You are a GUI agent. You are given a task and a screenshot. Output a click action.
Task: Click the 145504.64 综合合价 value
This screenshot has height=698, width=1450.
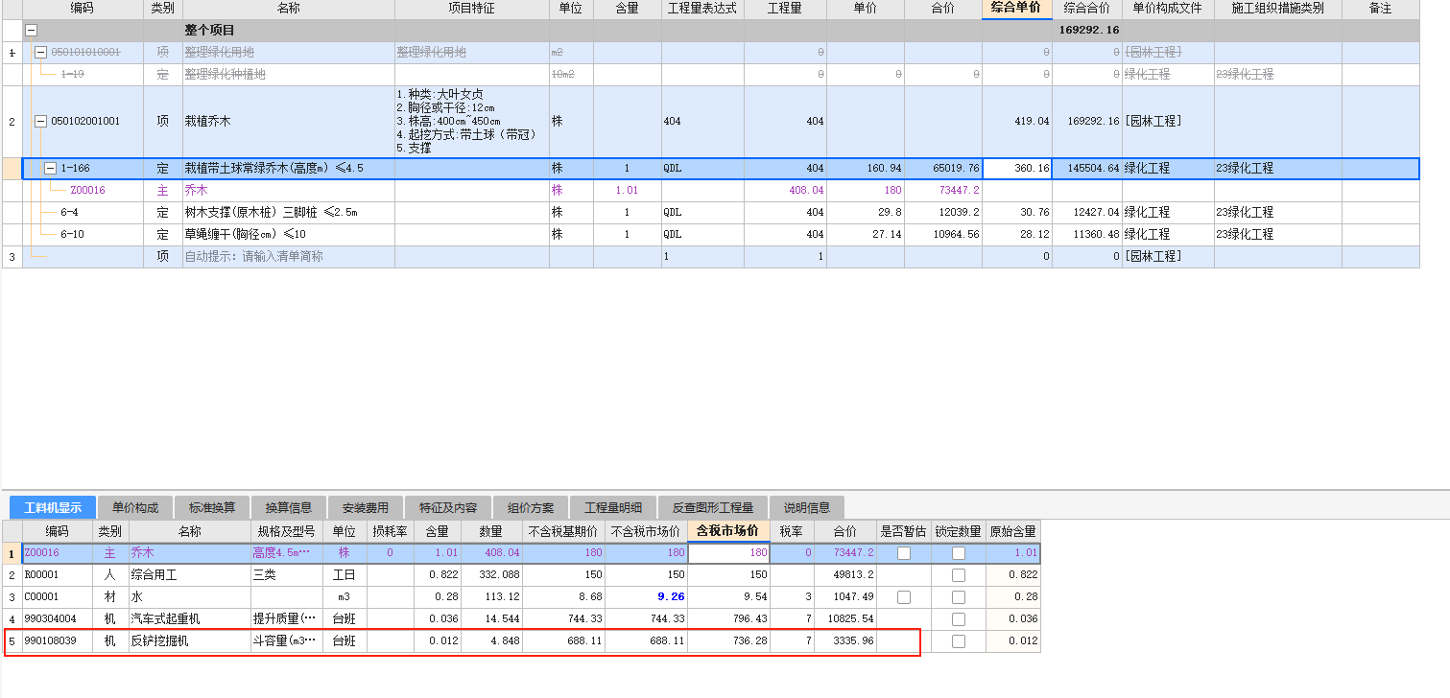coord(1093,169)
